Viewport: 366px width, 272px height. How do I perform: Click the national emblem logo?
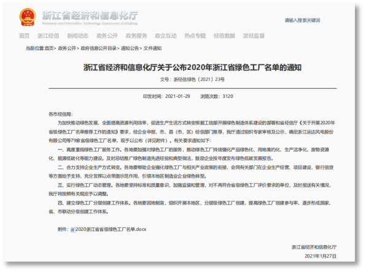(28, 17)
